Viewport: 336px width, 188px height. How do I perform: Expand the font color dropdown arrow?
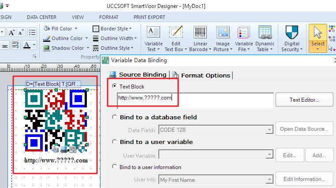coord(34,45)
